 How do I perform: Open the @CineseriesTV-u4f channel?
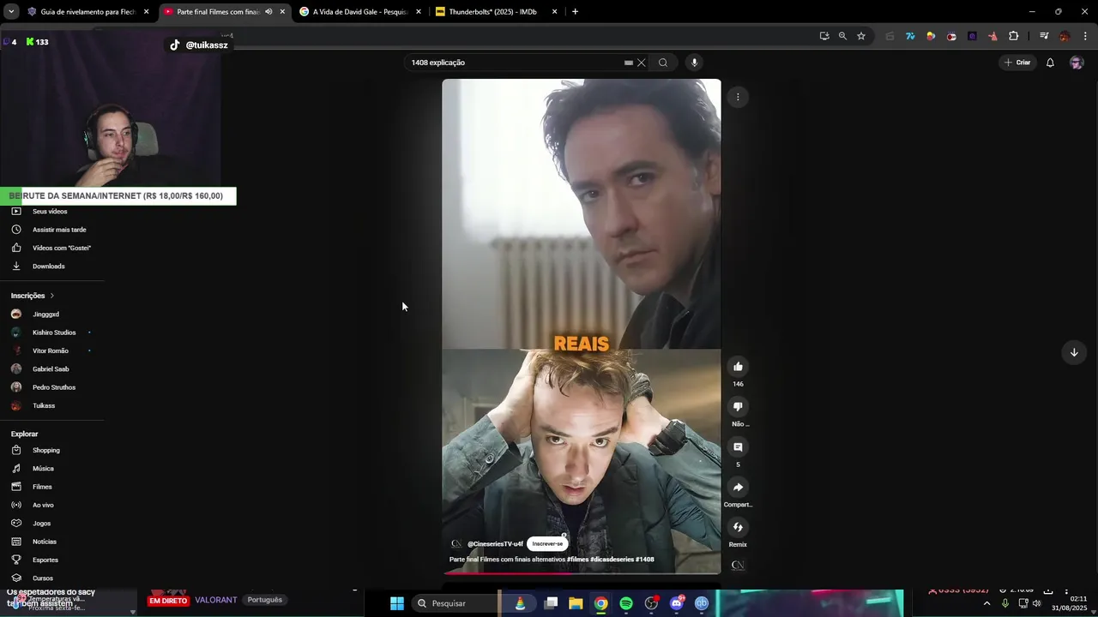click(495, 544)
